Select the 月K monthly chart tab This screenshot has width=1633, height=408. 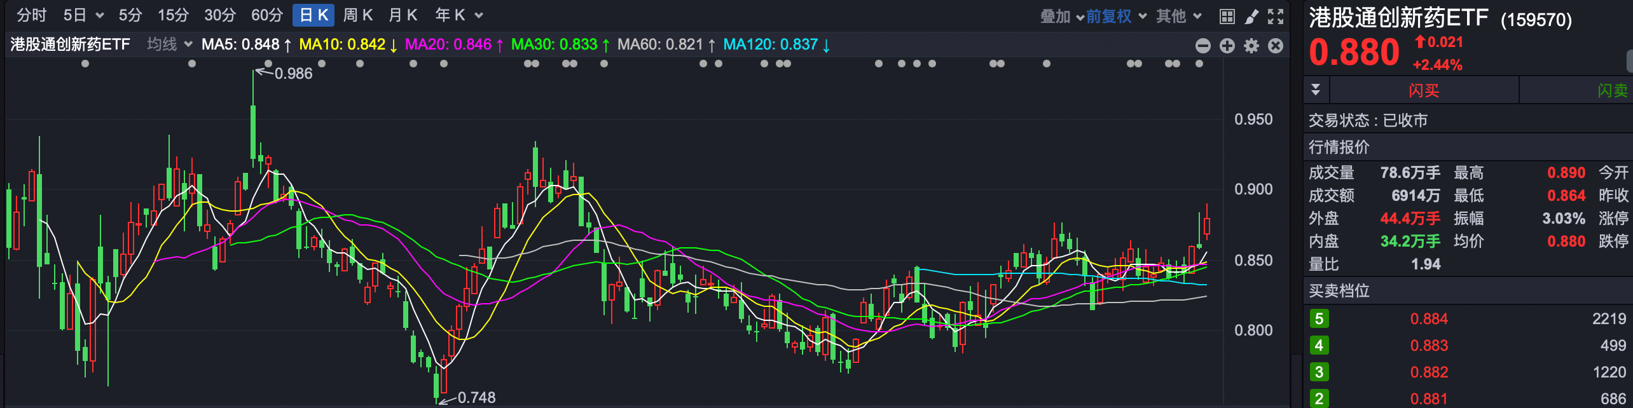[x=403, y=15]
